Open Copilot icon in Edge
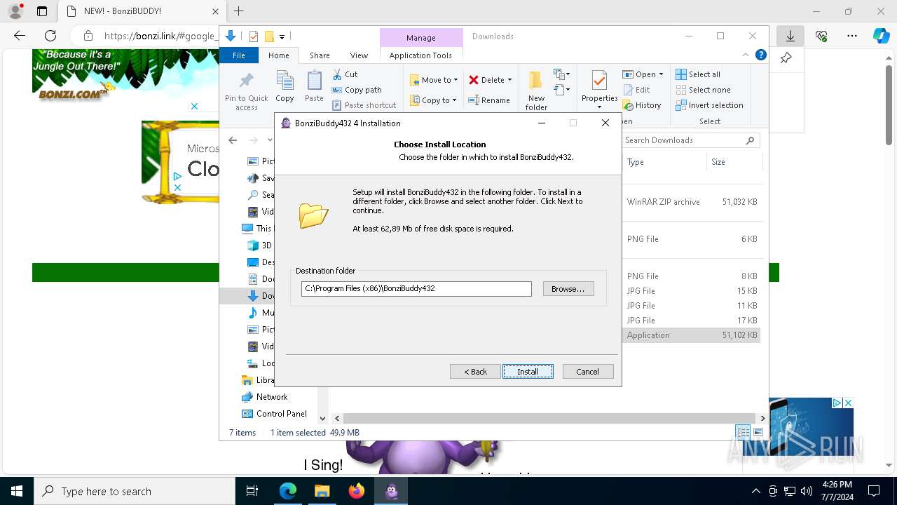The image size is (897, 505). click(x=881, y=36)
